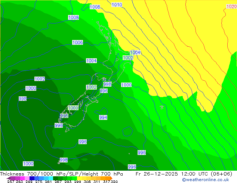Click the 281 legend value
The image size is (237, 183).
(48, 182)
